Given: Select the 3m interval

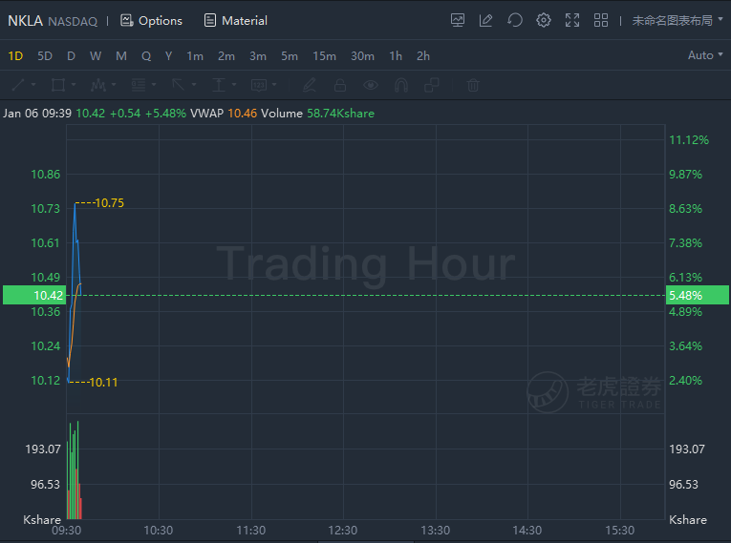Looking at the screenshot, I should click(x=258, y=56).
